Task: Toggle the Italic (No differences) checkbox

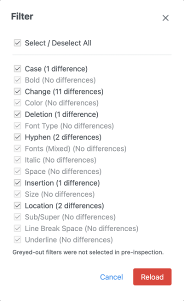Action: (17, 160)
